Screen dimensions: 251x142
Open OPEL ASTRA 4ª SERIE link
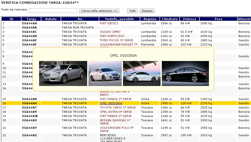pos(116,112)
